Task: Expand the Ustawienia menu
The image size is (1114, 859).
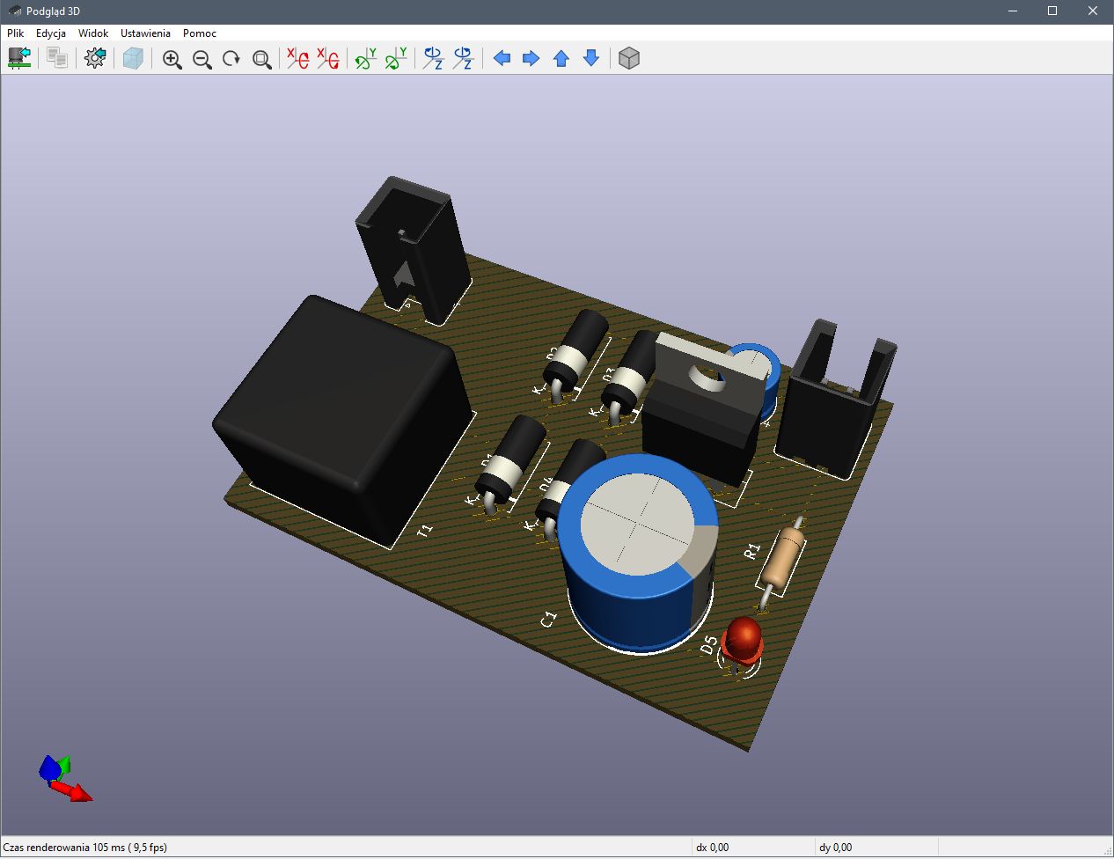Action: point(145,33)
